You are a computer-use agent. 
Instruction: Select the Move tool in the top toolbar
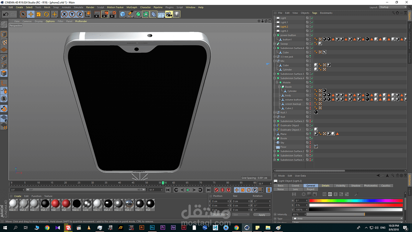pyautogui.click(x=31, y=14)
